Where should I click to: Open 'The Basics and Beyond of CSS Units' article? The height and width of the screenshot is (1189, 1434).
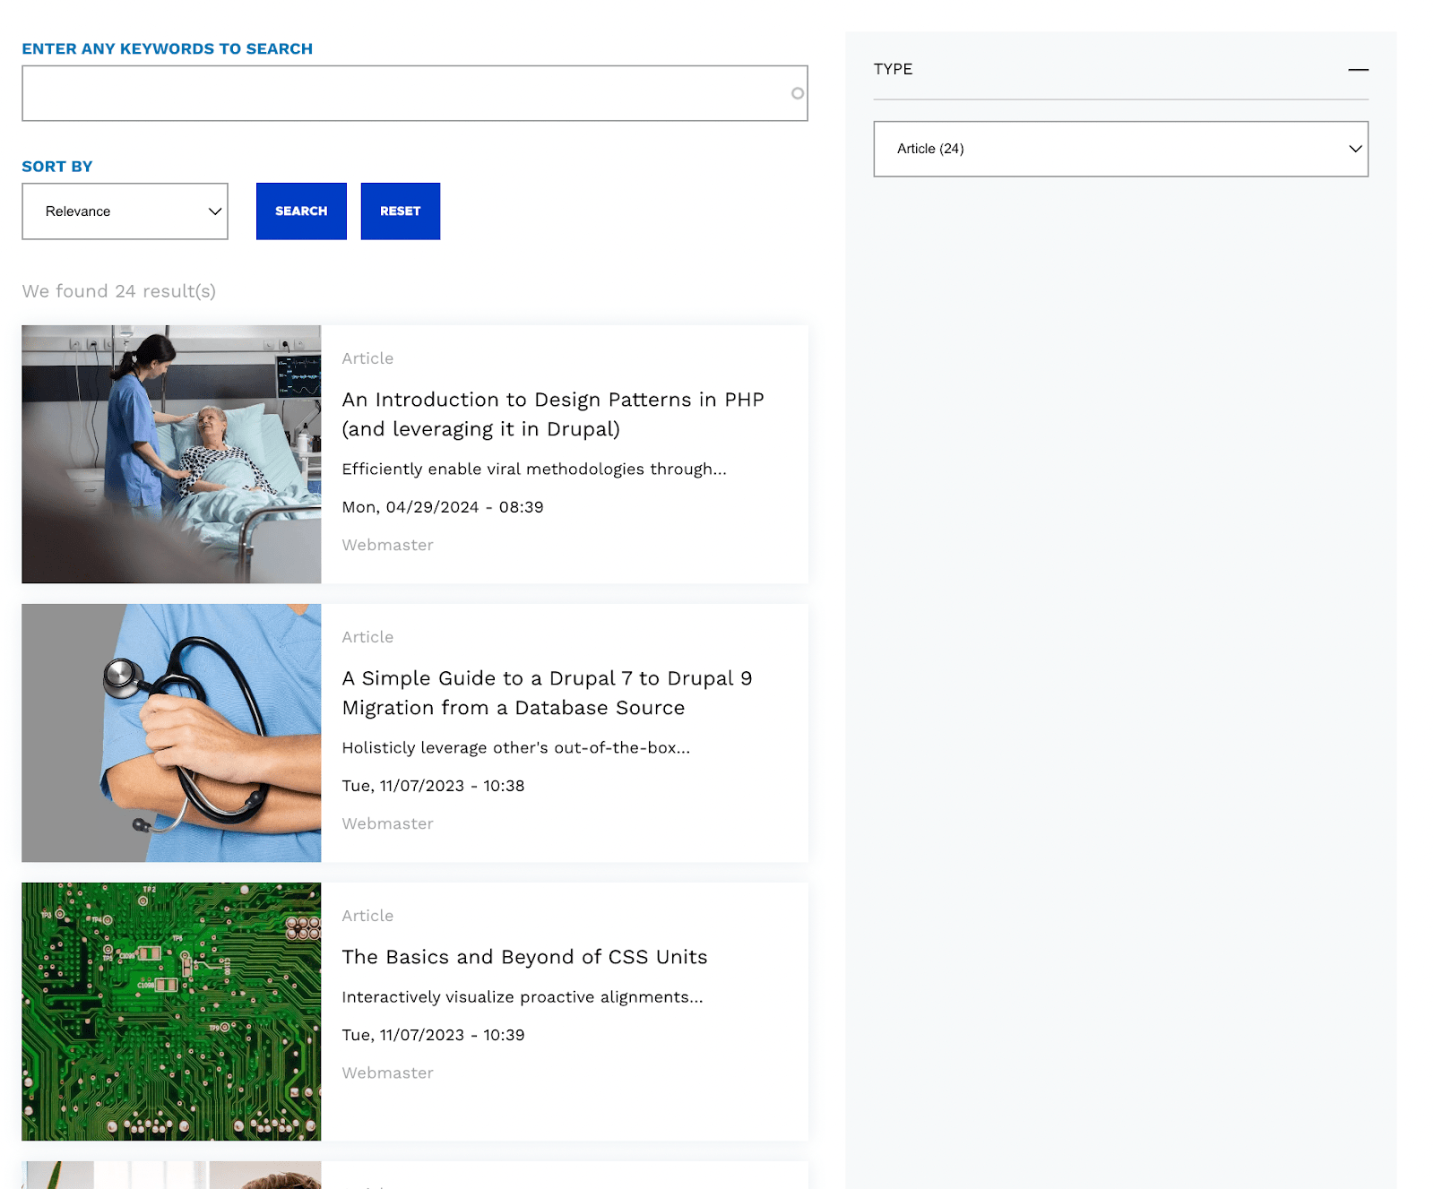point(524,957)
